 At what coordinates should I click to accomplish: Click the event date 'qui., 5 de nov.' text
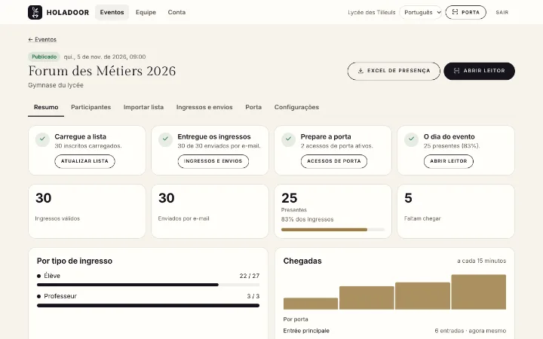[105, 56]
